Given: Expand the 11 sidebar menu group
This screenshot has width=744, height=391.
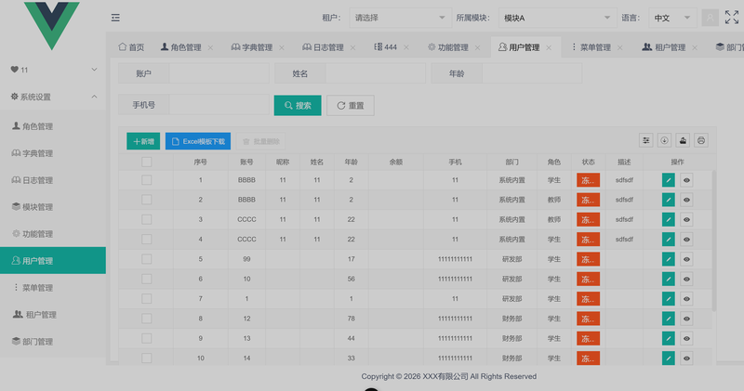Looking at the screenshot, I should click(x=53, y=70).
